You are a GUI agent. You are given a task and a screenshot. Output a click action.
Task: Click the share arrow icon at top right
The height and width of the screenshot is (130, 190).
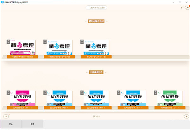coord(187,7)
